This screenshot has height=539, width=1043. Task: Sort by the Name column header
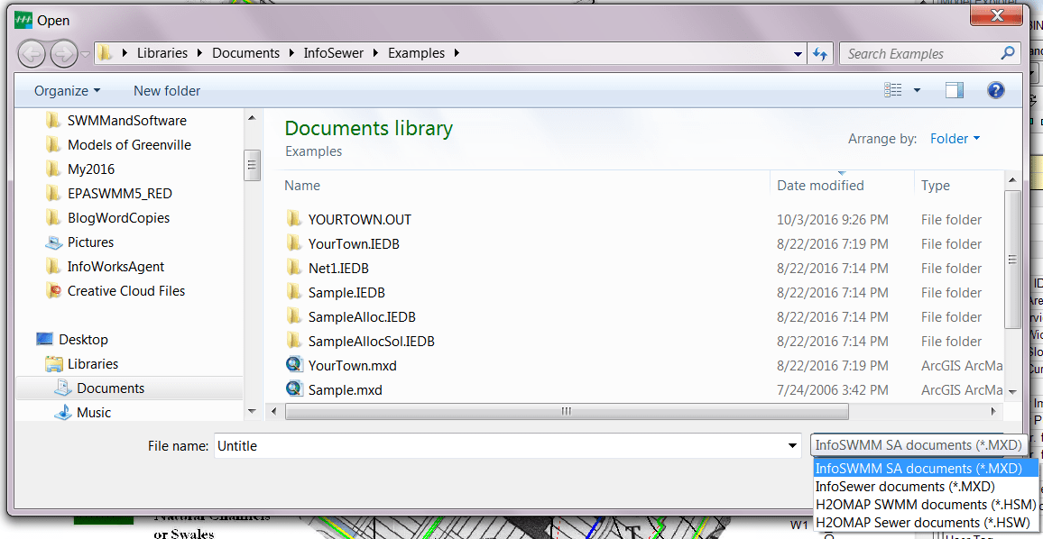click(x=302, y=186)
